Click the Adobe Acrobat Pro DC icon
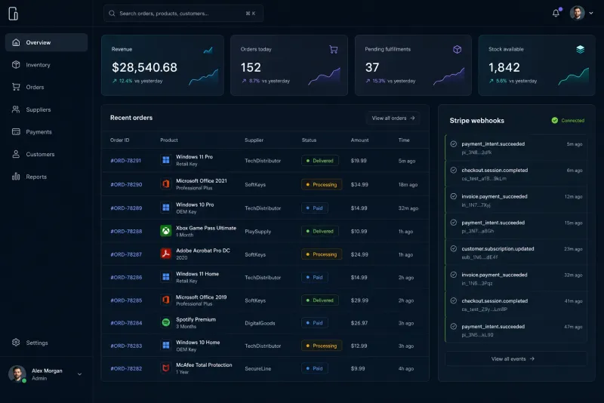The image size is (604, 403). 165,254
